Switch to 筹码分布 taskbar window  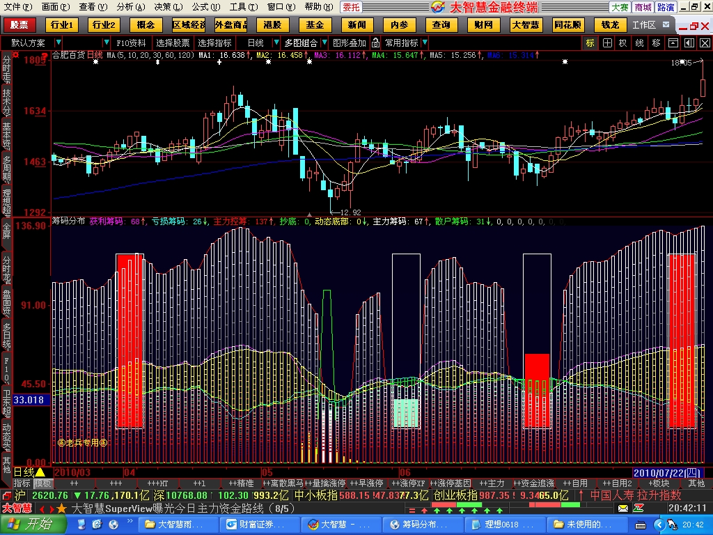[x=424, y=525]
